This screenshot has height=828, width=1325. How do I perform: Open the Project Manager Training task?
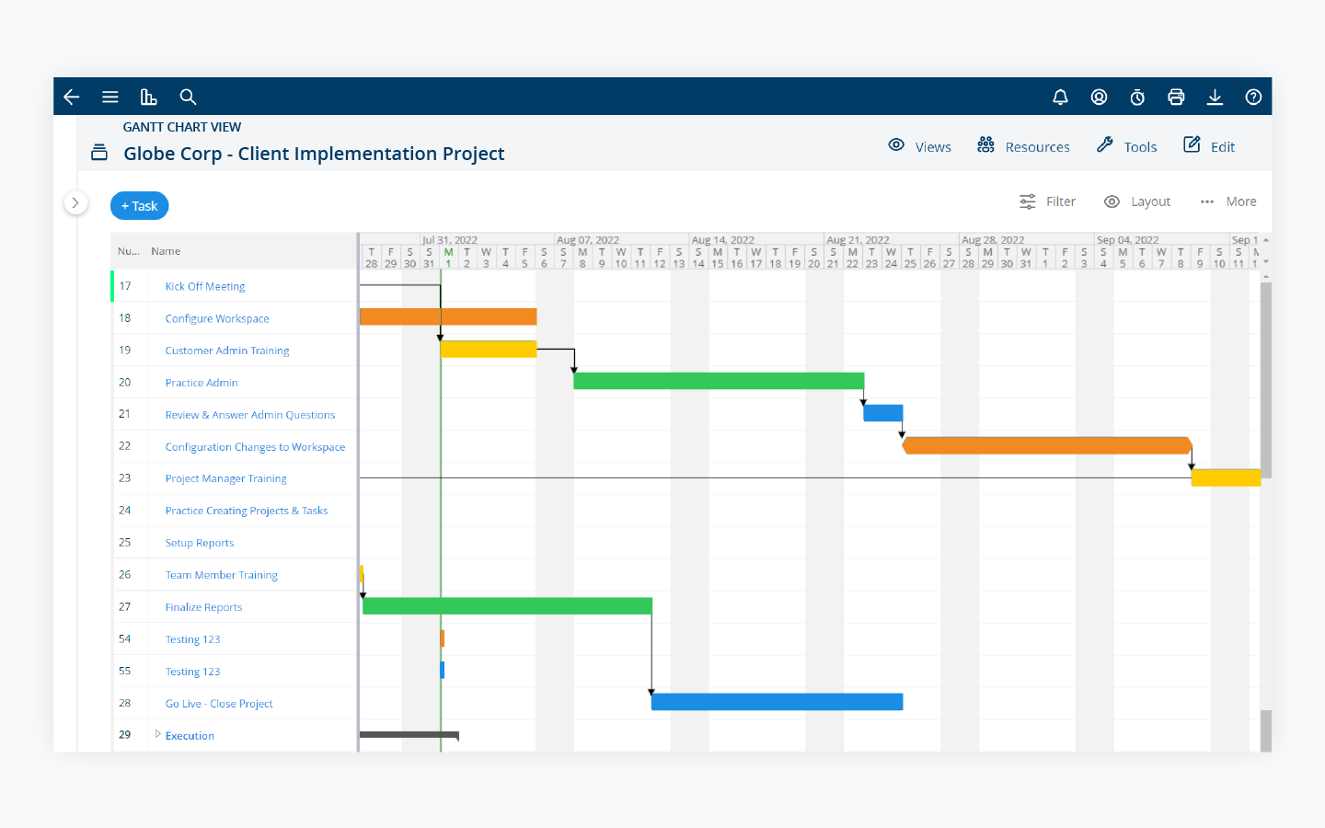226,478
